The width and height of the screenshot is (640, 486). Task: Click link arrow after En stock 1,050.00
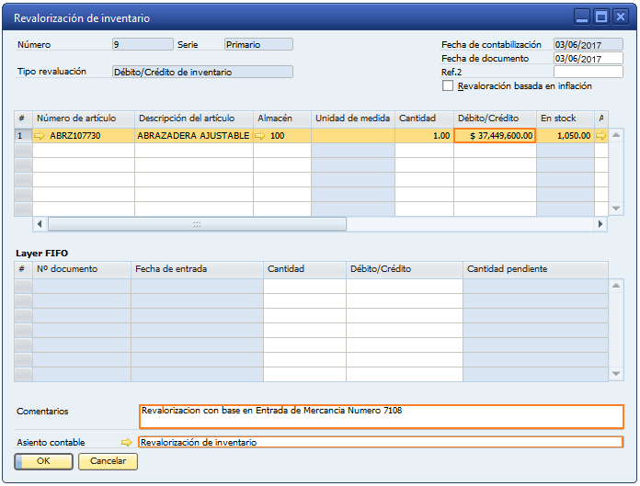(x=600, y=136)
